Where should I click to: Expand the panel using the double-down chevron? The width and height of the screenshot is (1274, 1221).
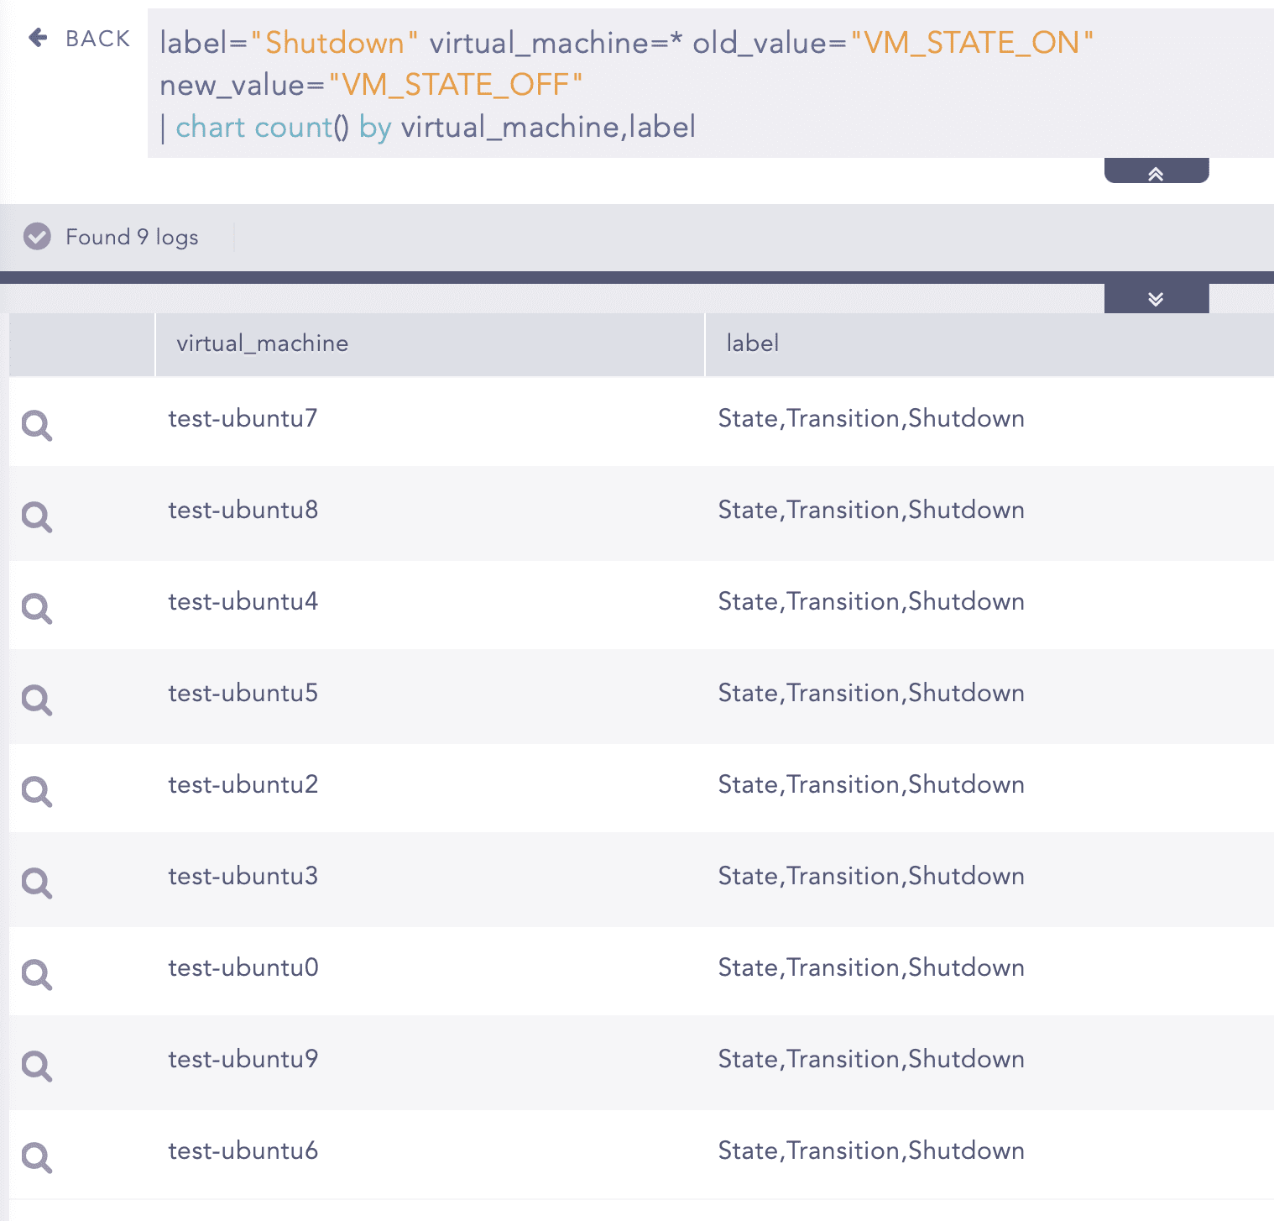(x=1156, y=299)
